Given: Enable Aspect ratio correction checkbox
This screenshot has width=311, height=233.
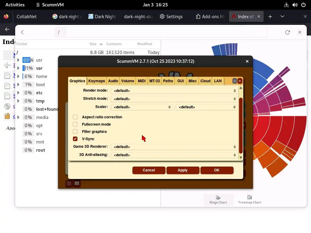Looking at the screenshot, I should coord(75,117).
